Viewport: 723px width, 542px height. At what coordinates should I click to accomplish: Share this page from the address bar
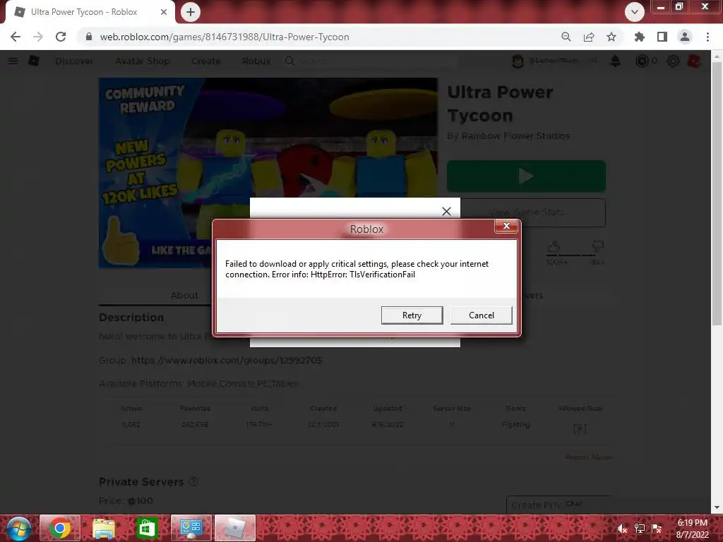[589, 37]
